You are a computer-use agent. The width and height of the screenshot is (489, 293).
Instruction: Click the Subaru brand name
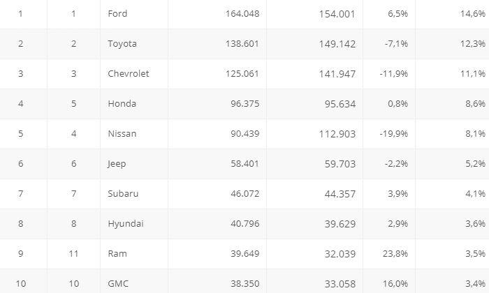(x=123, y=194)
